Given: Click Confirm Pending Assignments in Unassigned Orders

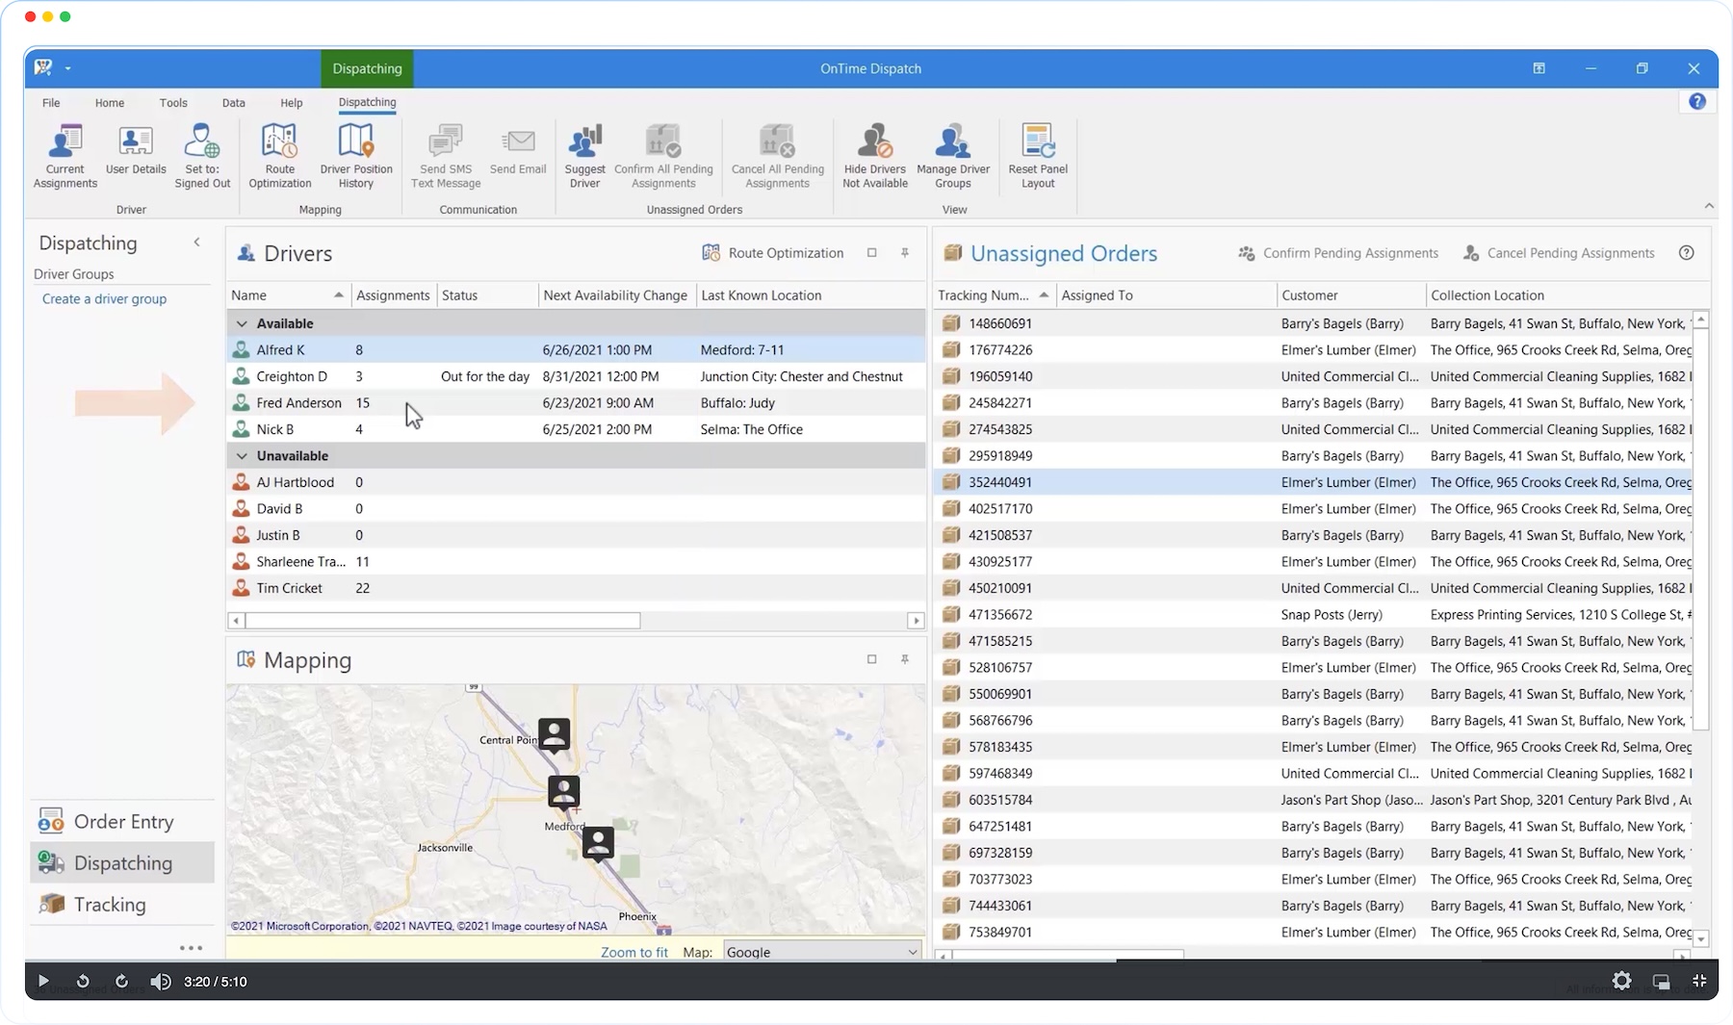Looking at the screenshot, I should (x=1337, y=253).
